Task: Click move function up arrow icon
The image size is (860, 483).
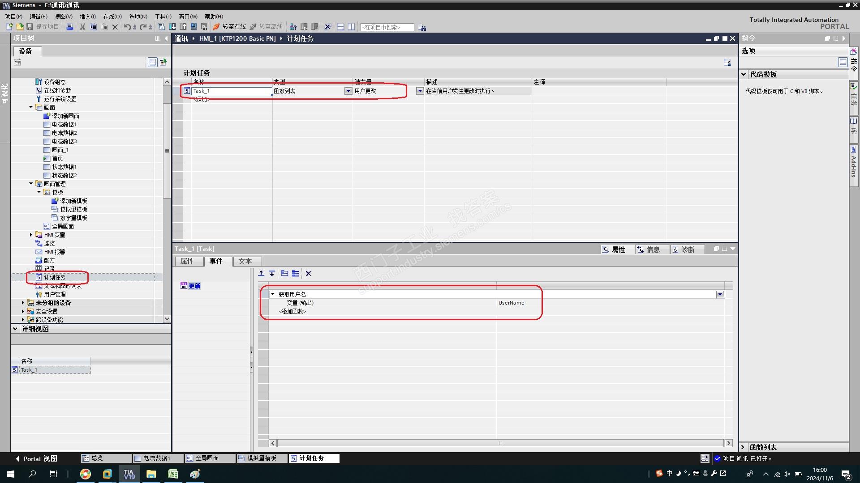Action: pyautogui.click(x=262, y=273)
